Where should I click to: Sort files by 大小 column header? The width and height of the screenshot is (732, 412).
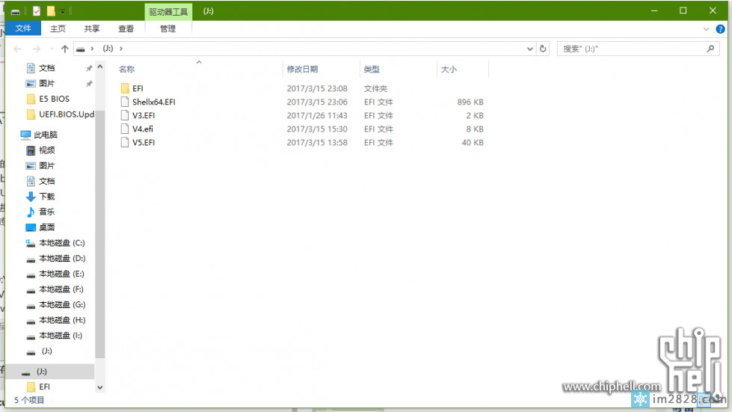tap(449, 69)
